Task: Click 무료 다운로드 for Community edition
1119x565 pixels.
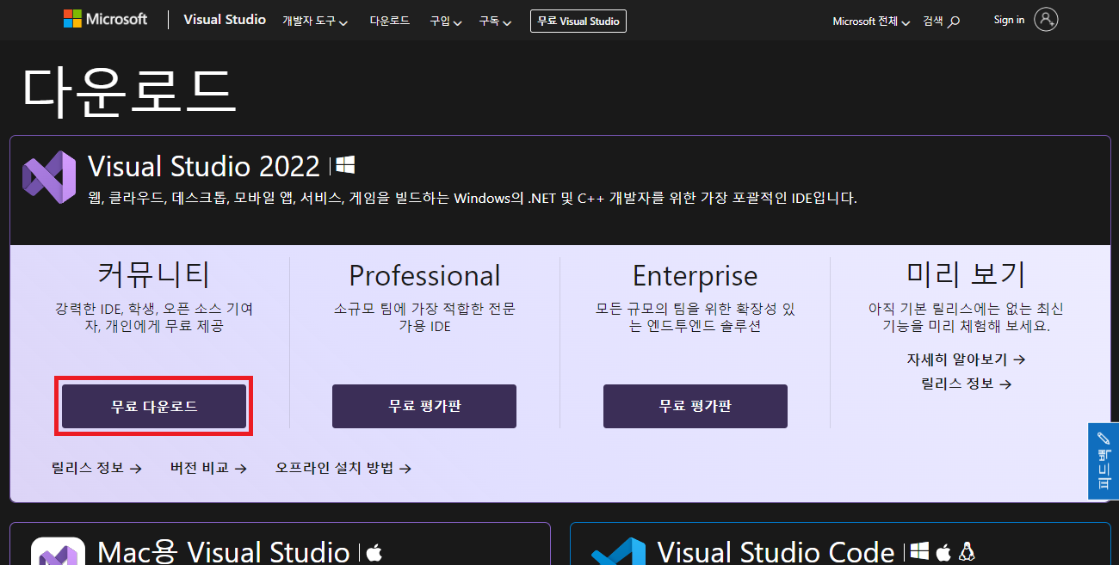Action: pos(154,406)
